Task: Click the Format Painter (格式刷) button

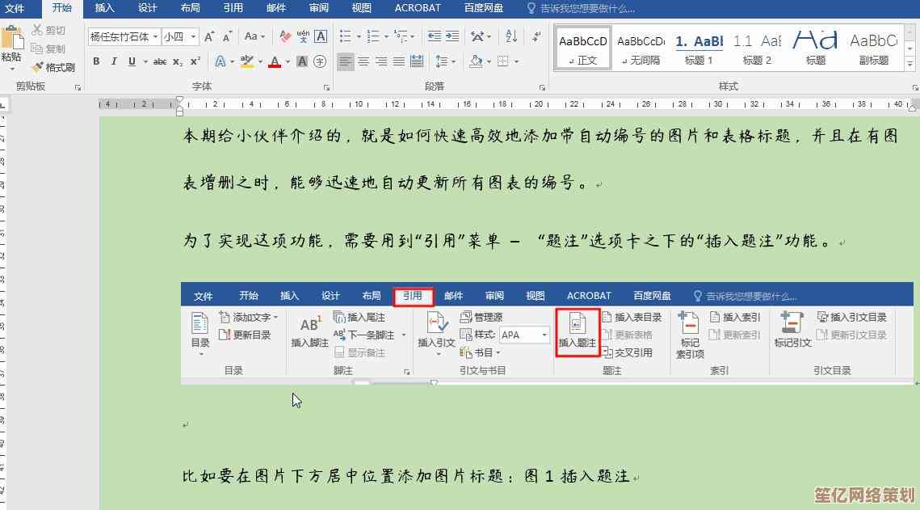Action: coord(53,67)
